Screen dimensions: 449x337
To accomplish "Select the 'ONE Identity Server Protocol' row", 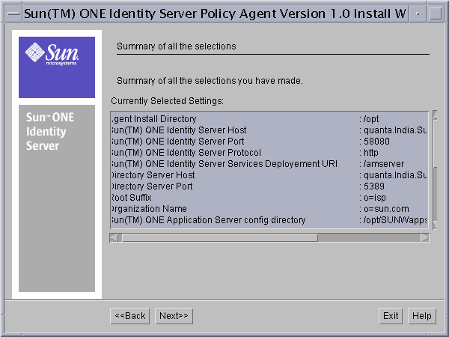I will tap(269, 153).
